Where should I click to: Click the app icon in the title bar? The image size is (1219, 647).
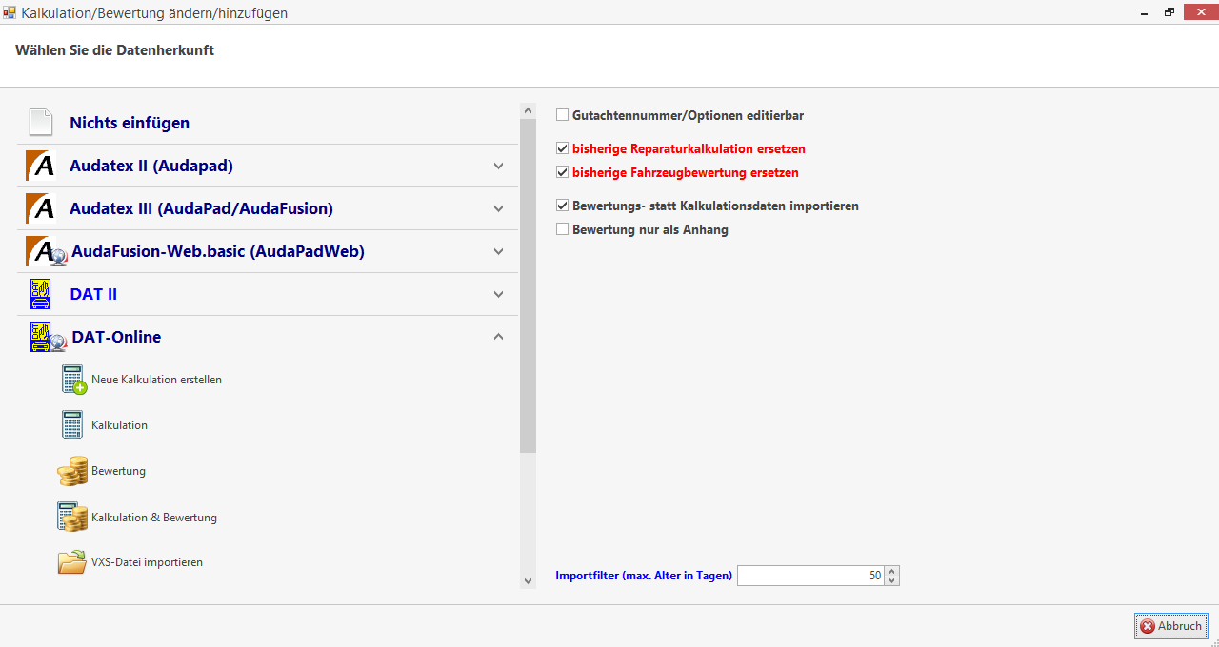(x=10, y=12)
